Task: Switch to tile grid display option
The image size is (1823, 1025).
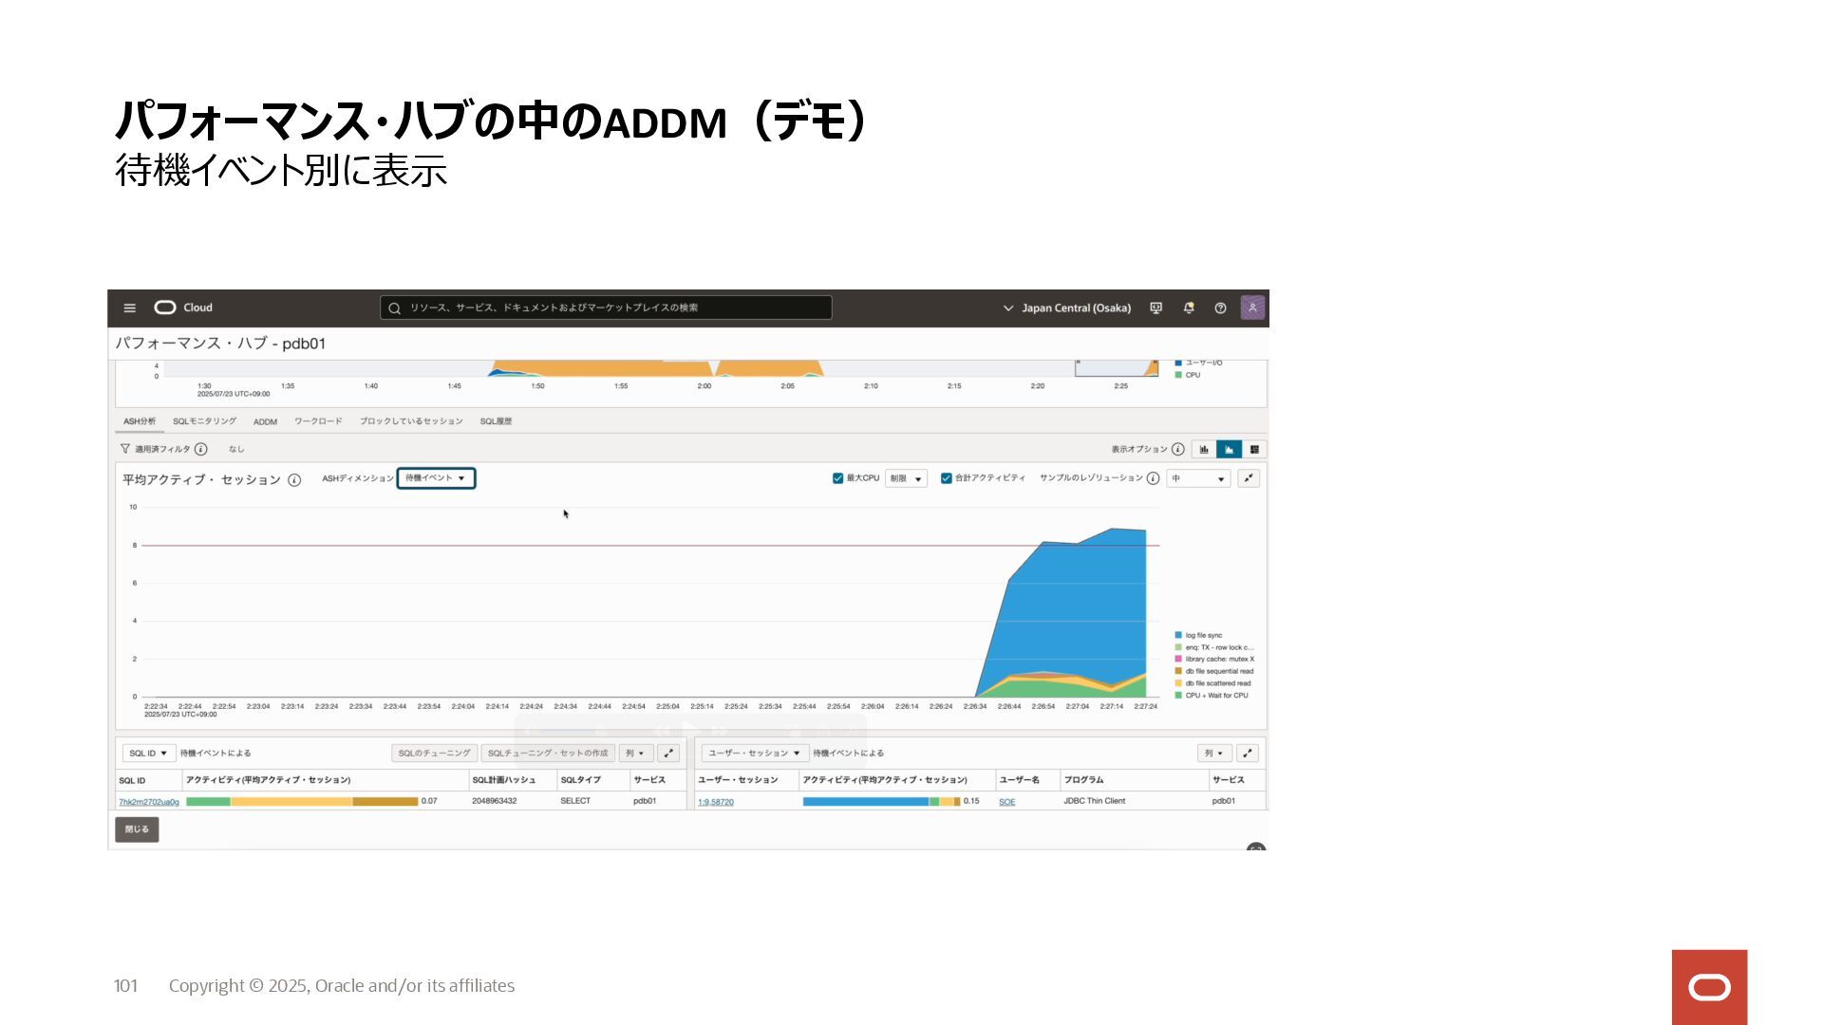Action: click(x=1254, y=449)
